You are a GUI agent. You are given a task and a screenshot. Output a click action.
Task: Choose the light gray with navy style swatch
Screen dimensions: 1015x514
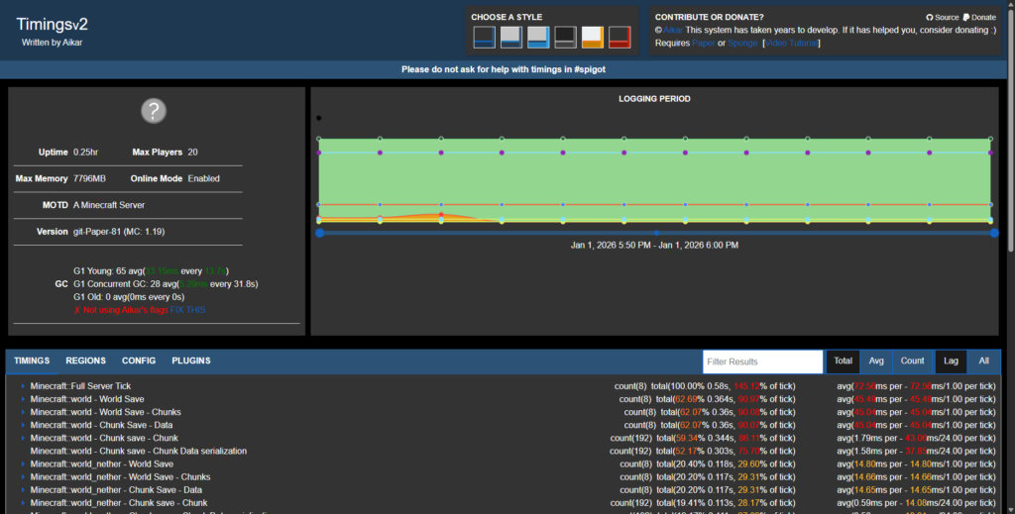click(511, 38)
